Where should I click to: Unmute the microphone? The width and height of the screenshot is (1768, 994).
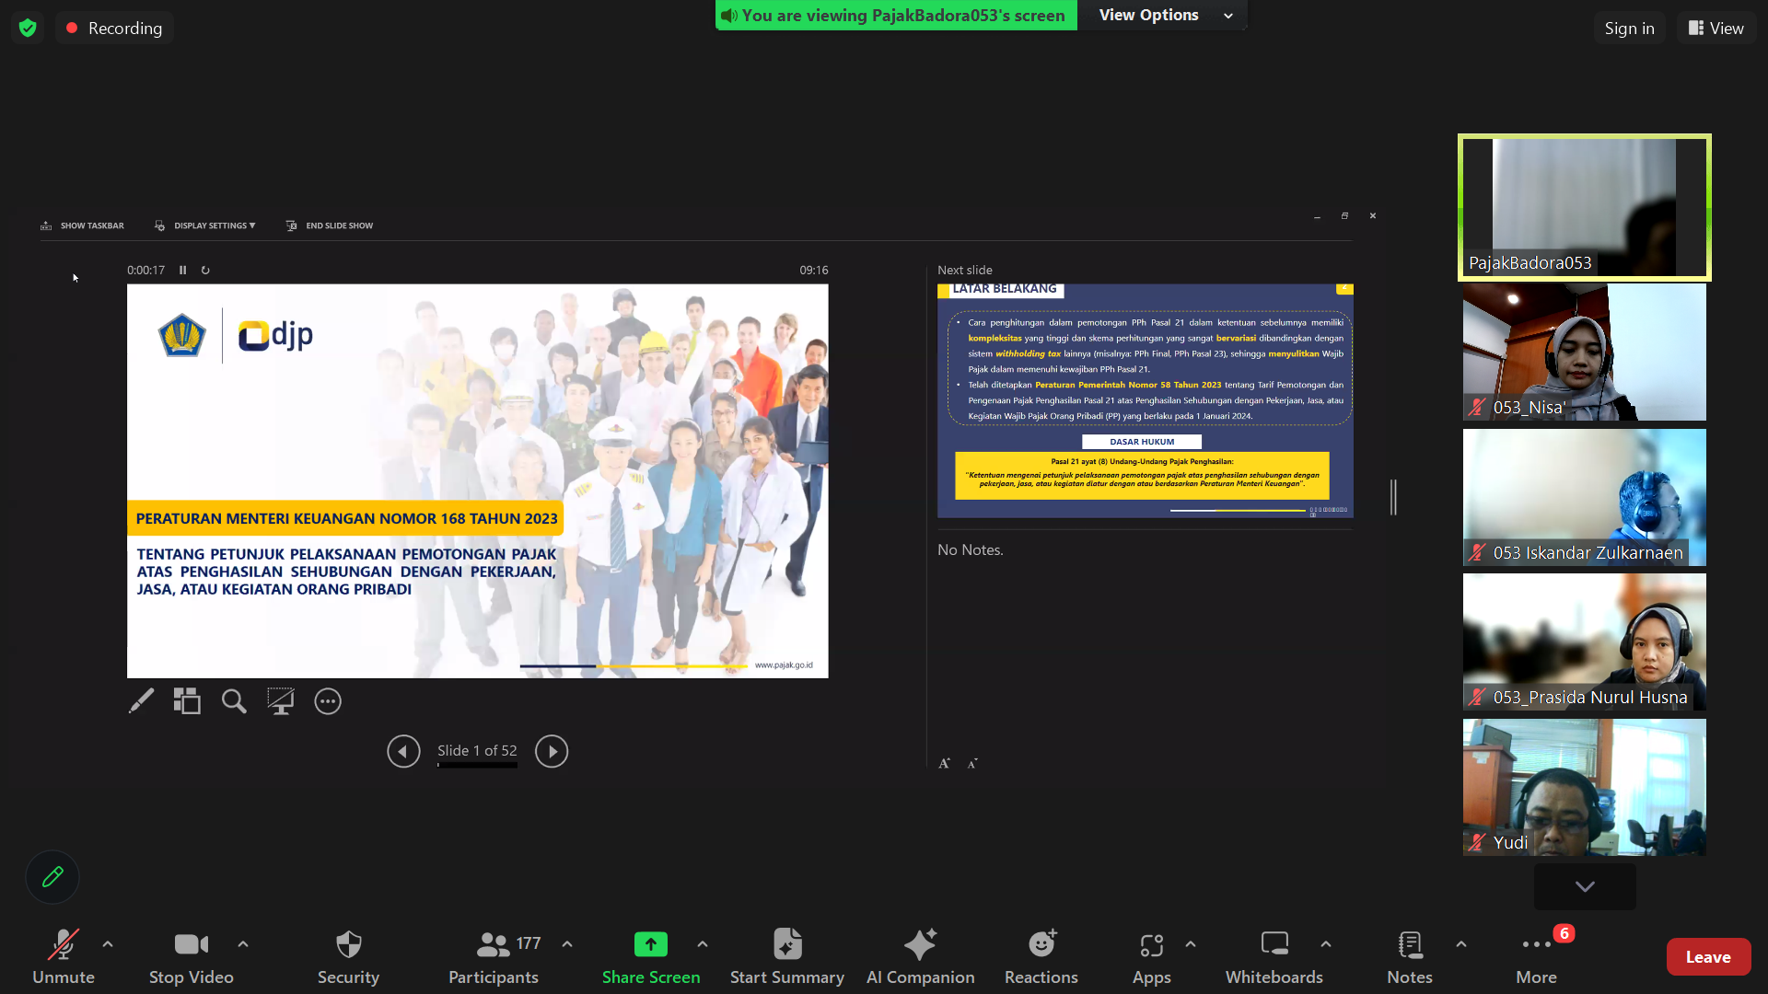tap(63, 944)
